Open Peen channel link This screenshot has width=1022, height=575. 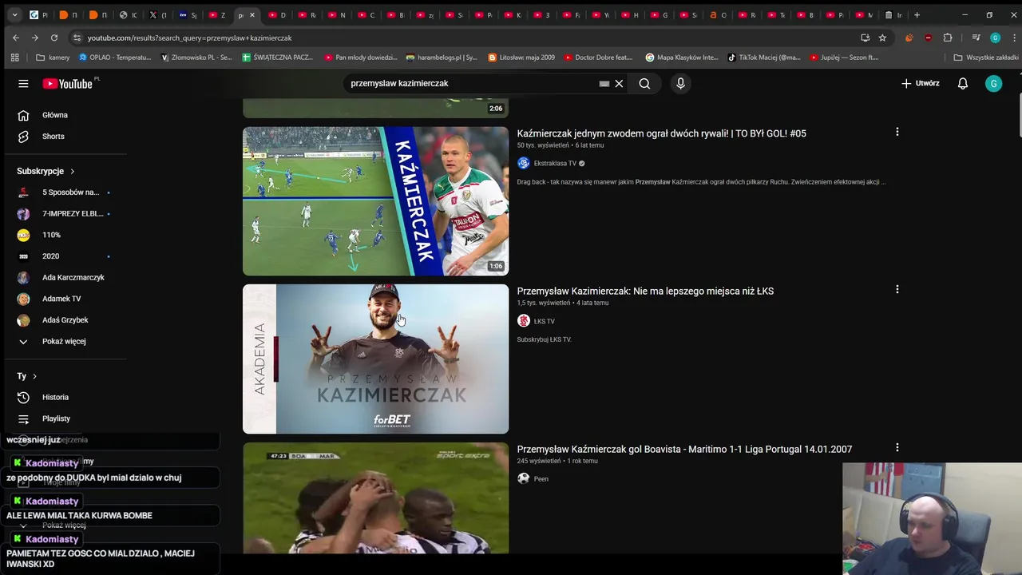point(541,479)
